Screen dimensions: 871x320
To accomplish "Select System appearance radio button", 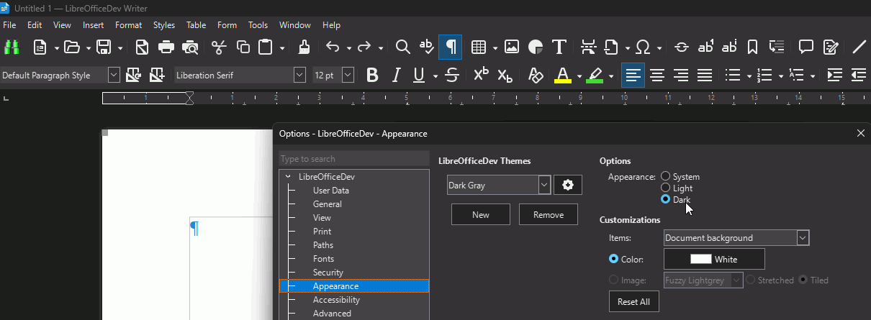I will click(x=666, y=176).
